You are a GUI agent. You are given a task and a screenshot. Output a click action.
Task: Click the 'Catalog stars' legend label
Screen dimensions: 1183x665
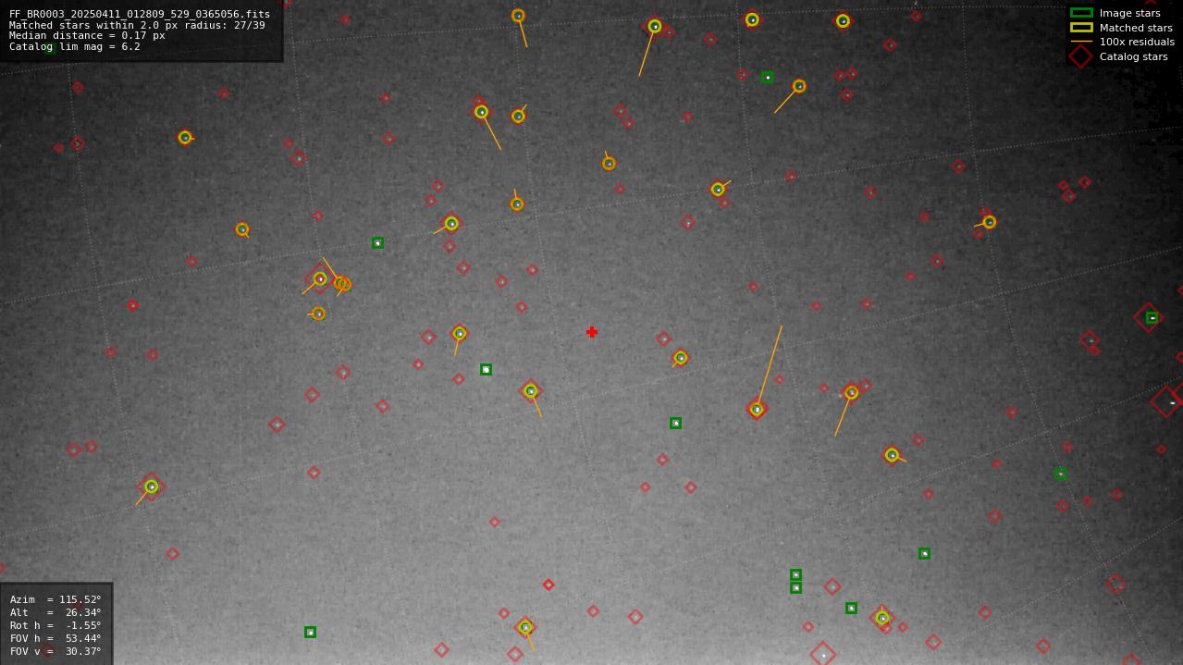click(x=1134, y=56)
